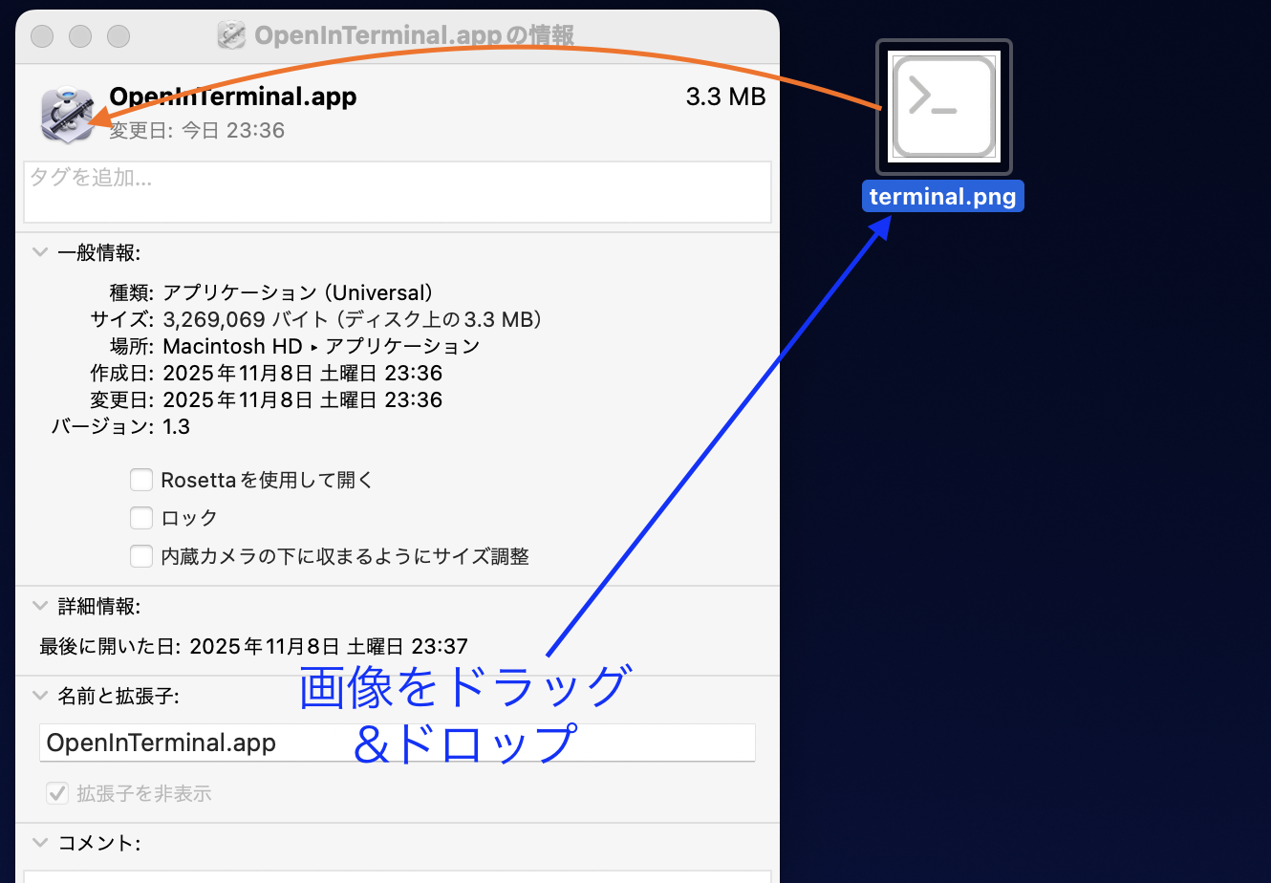Toggle the 拡張子を非表示 checkbox
The width and height of the screenshot is (1271, 883).
(57, 793)
